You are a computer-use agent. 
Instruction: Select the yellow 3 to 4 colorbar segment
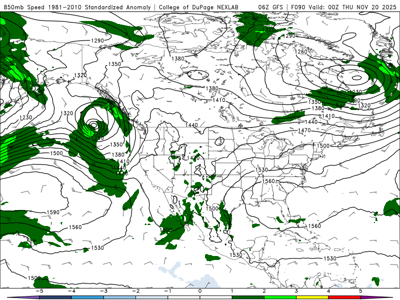(312, 297)
